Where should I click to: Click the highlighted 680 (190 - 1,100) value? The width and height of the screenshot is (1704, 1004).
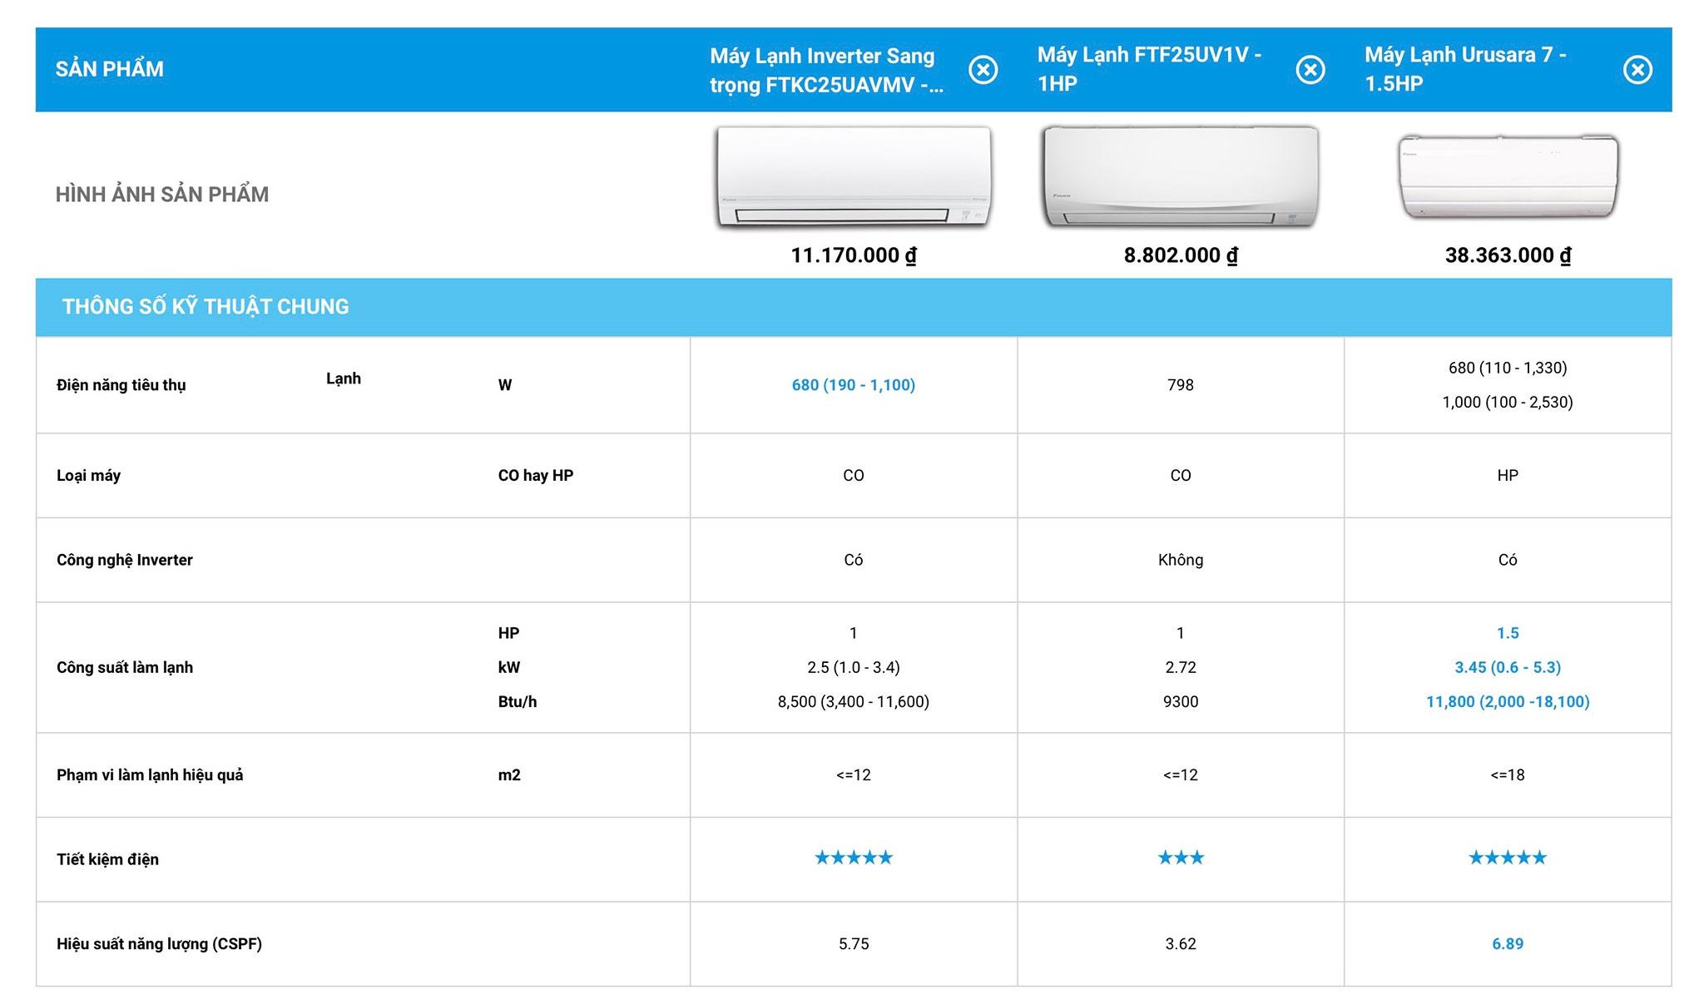854,385
